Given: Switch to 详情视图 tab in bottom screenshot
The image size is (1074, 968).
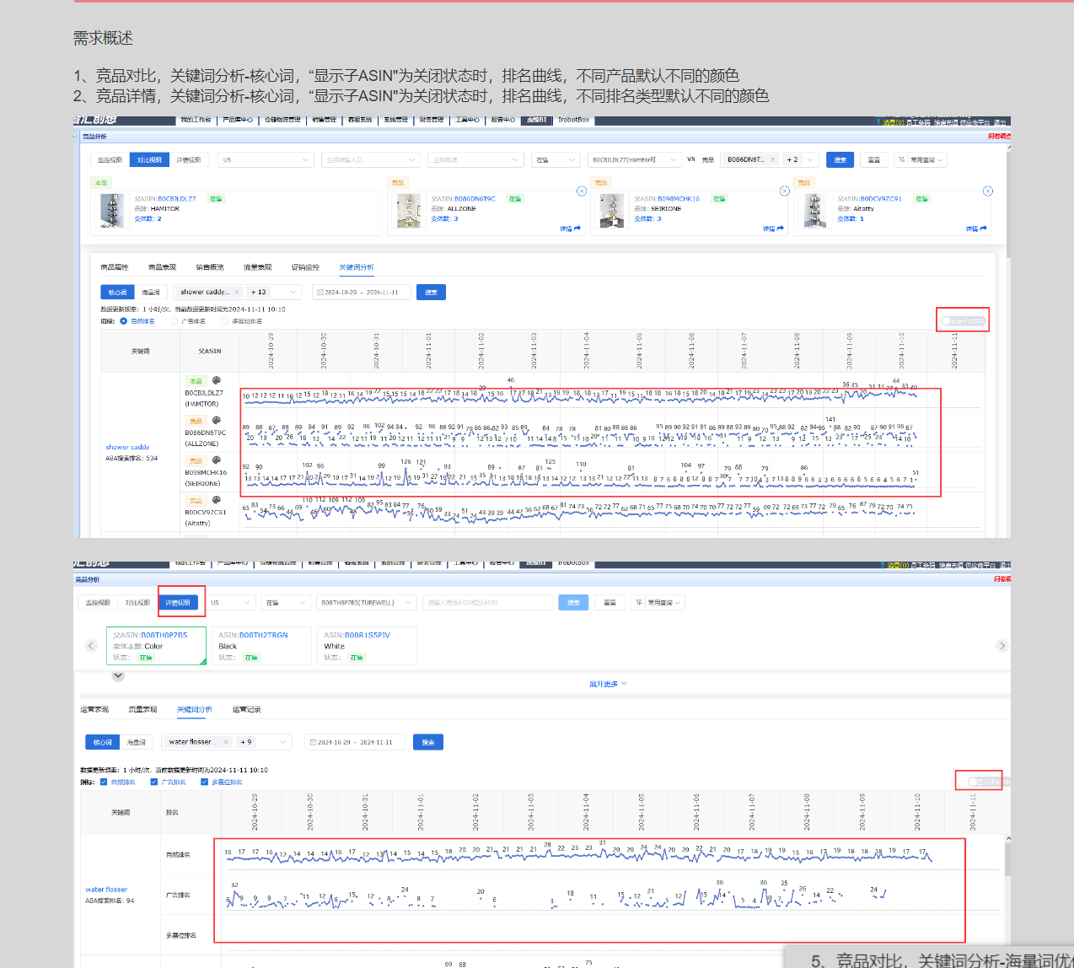Looking at the screenshot, I should [178, 602].
